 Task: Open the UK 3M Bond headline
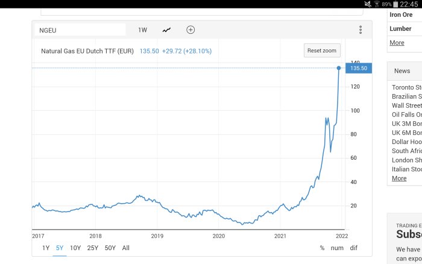pos(407,124)
